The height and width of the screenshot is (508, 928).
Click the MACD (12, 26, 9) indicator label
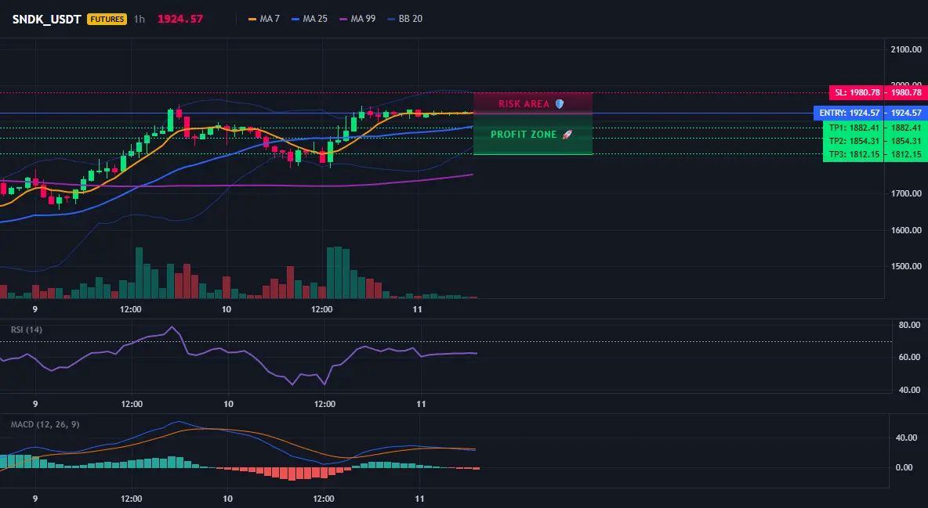coord(45,424)
